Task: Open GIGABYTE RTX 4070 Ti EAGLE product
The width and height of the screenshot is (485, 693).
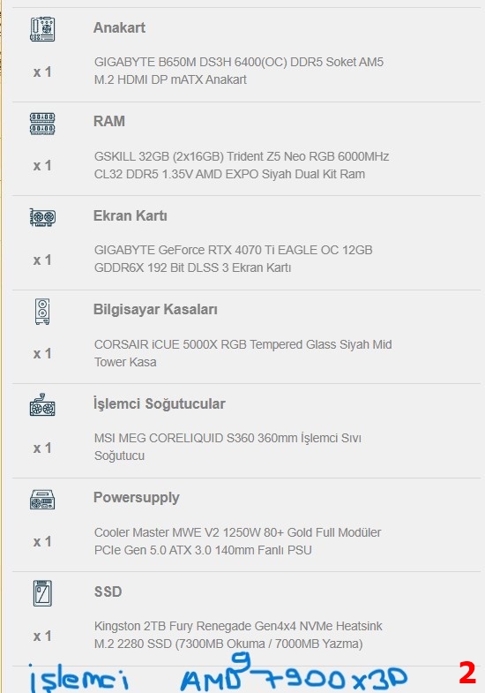Action: pyautogui.click(x=233, y=259)
